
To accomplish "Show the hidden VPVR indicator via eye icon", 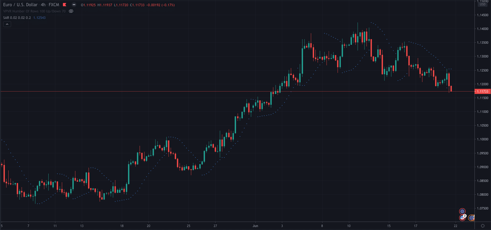I will [x=71, y=11].
